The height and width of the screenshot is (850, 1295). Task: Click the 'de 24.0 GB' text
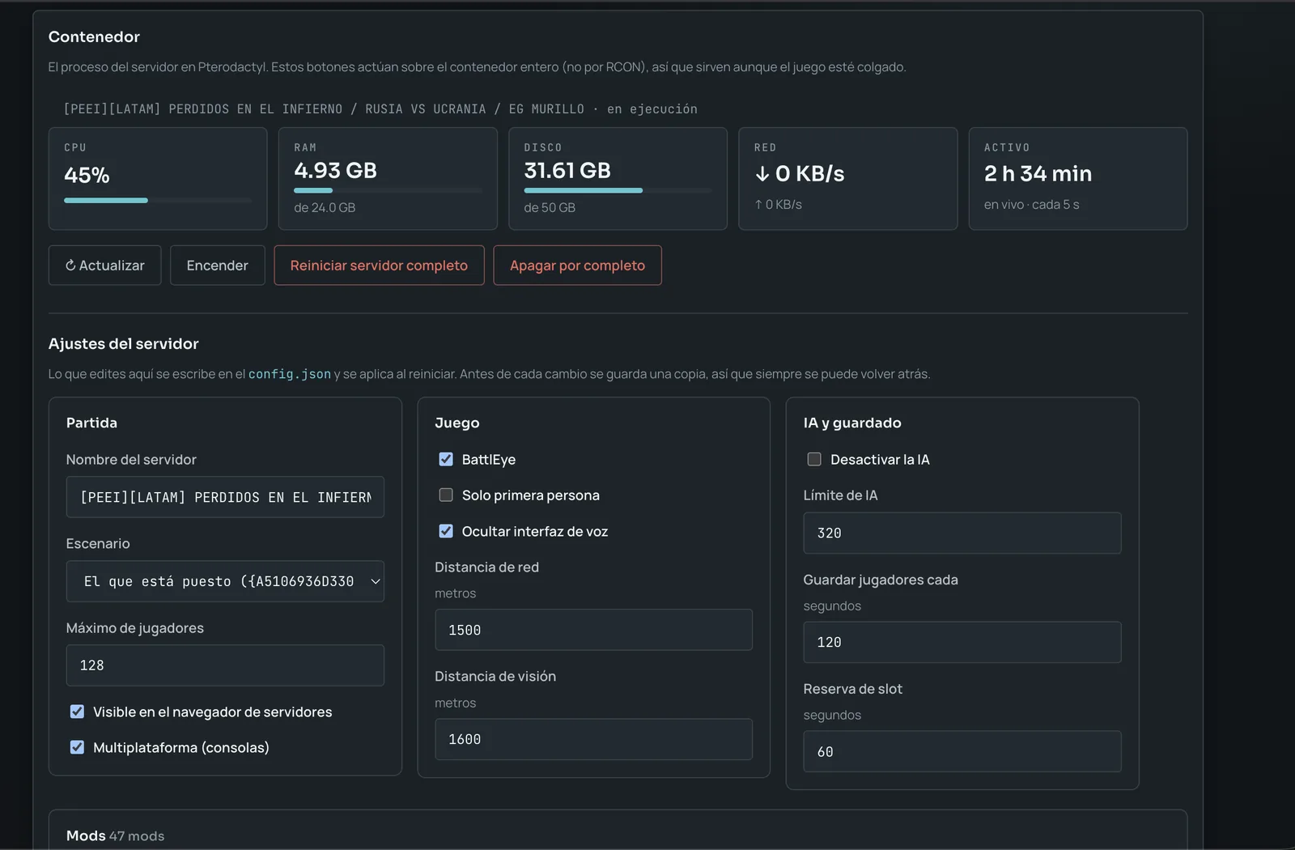[325, 208]
